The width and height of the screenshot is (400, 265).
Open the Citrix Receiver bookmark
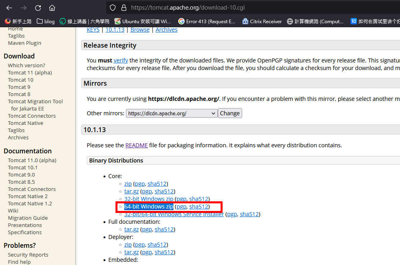(x=262, y=22)
